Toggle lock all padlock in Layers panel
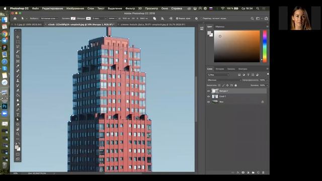The height and width of the screenshot is (181, 322). (235, 85)
